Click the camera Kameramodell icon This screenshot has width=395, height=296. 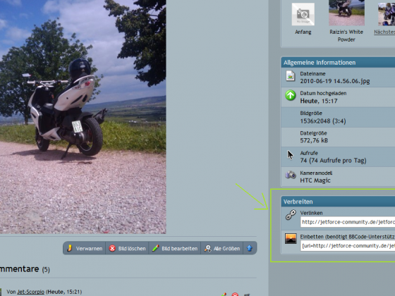point(291,175)
